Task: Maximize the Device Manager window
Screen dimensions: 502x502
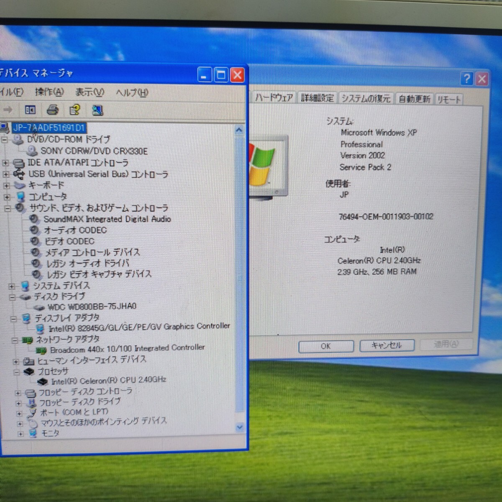Action: tap(221, 75)
